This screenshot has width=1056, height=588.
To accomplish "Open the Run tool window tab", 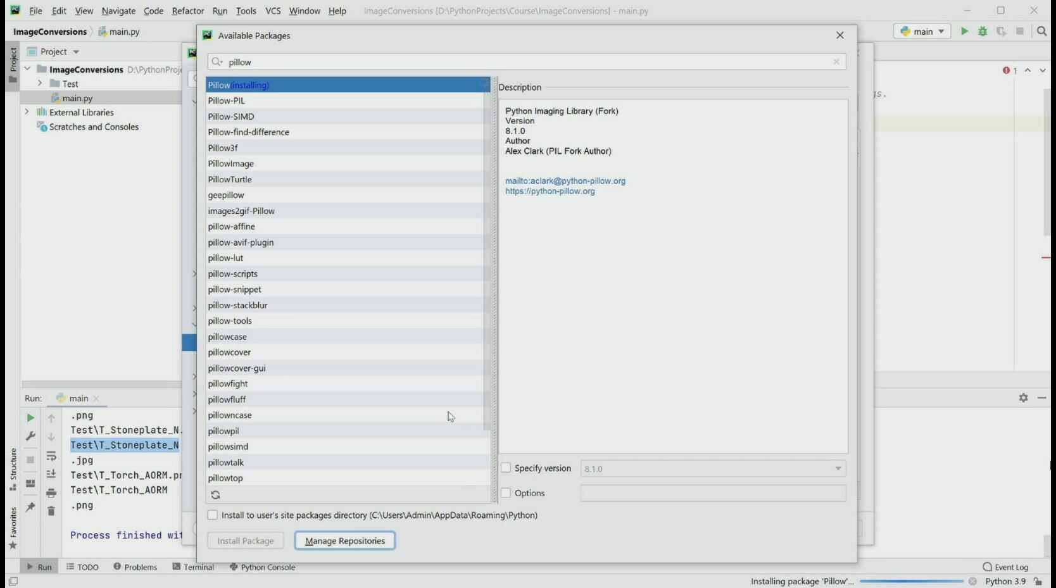I will point(39,567).
